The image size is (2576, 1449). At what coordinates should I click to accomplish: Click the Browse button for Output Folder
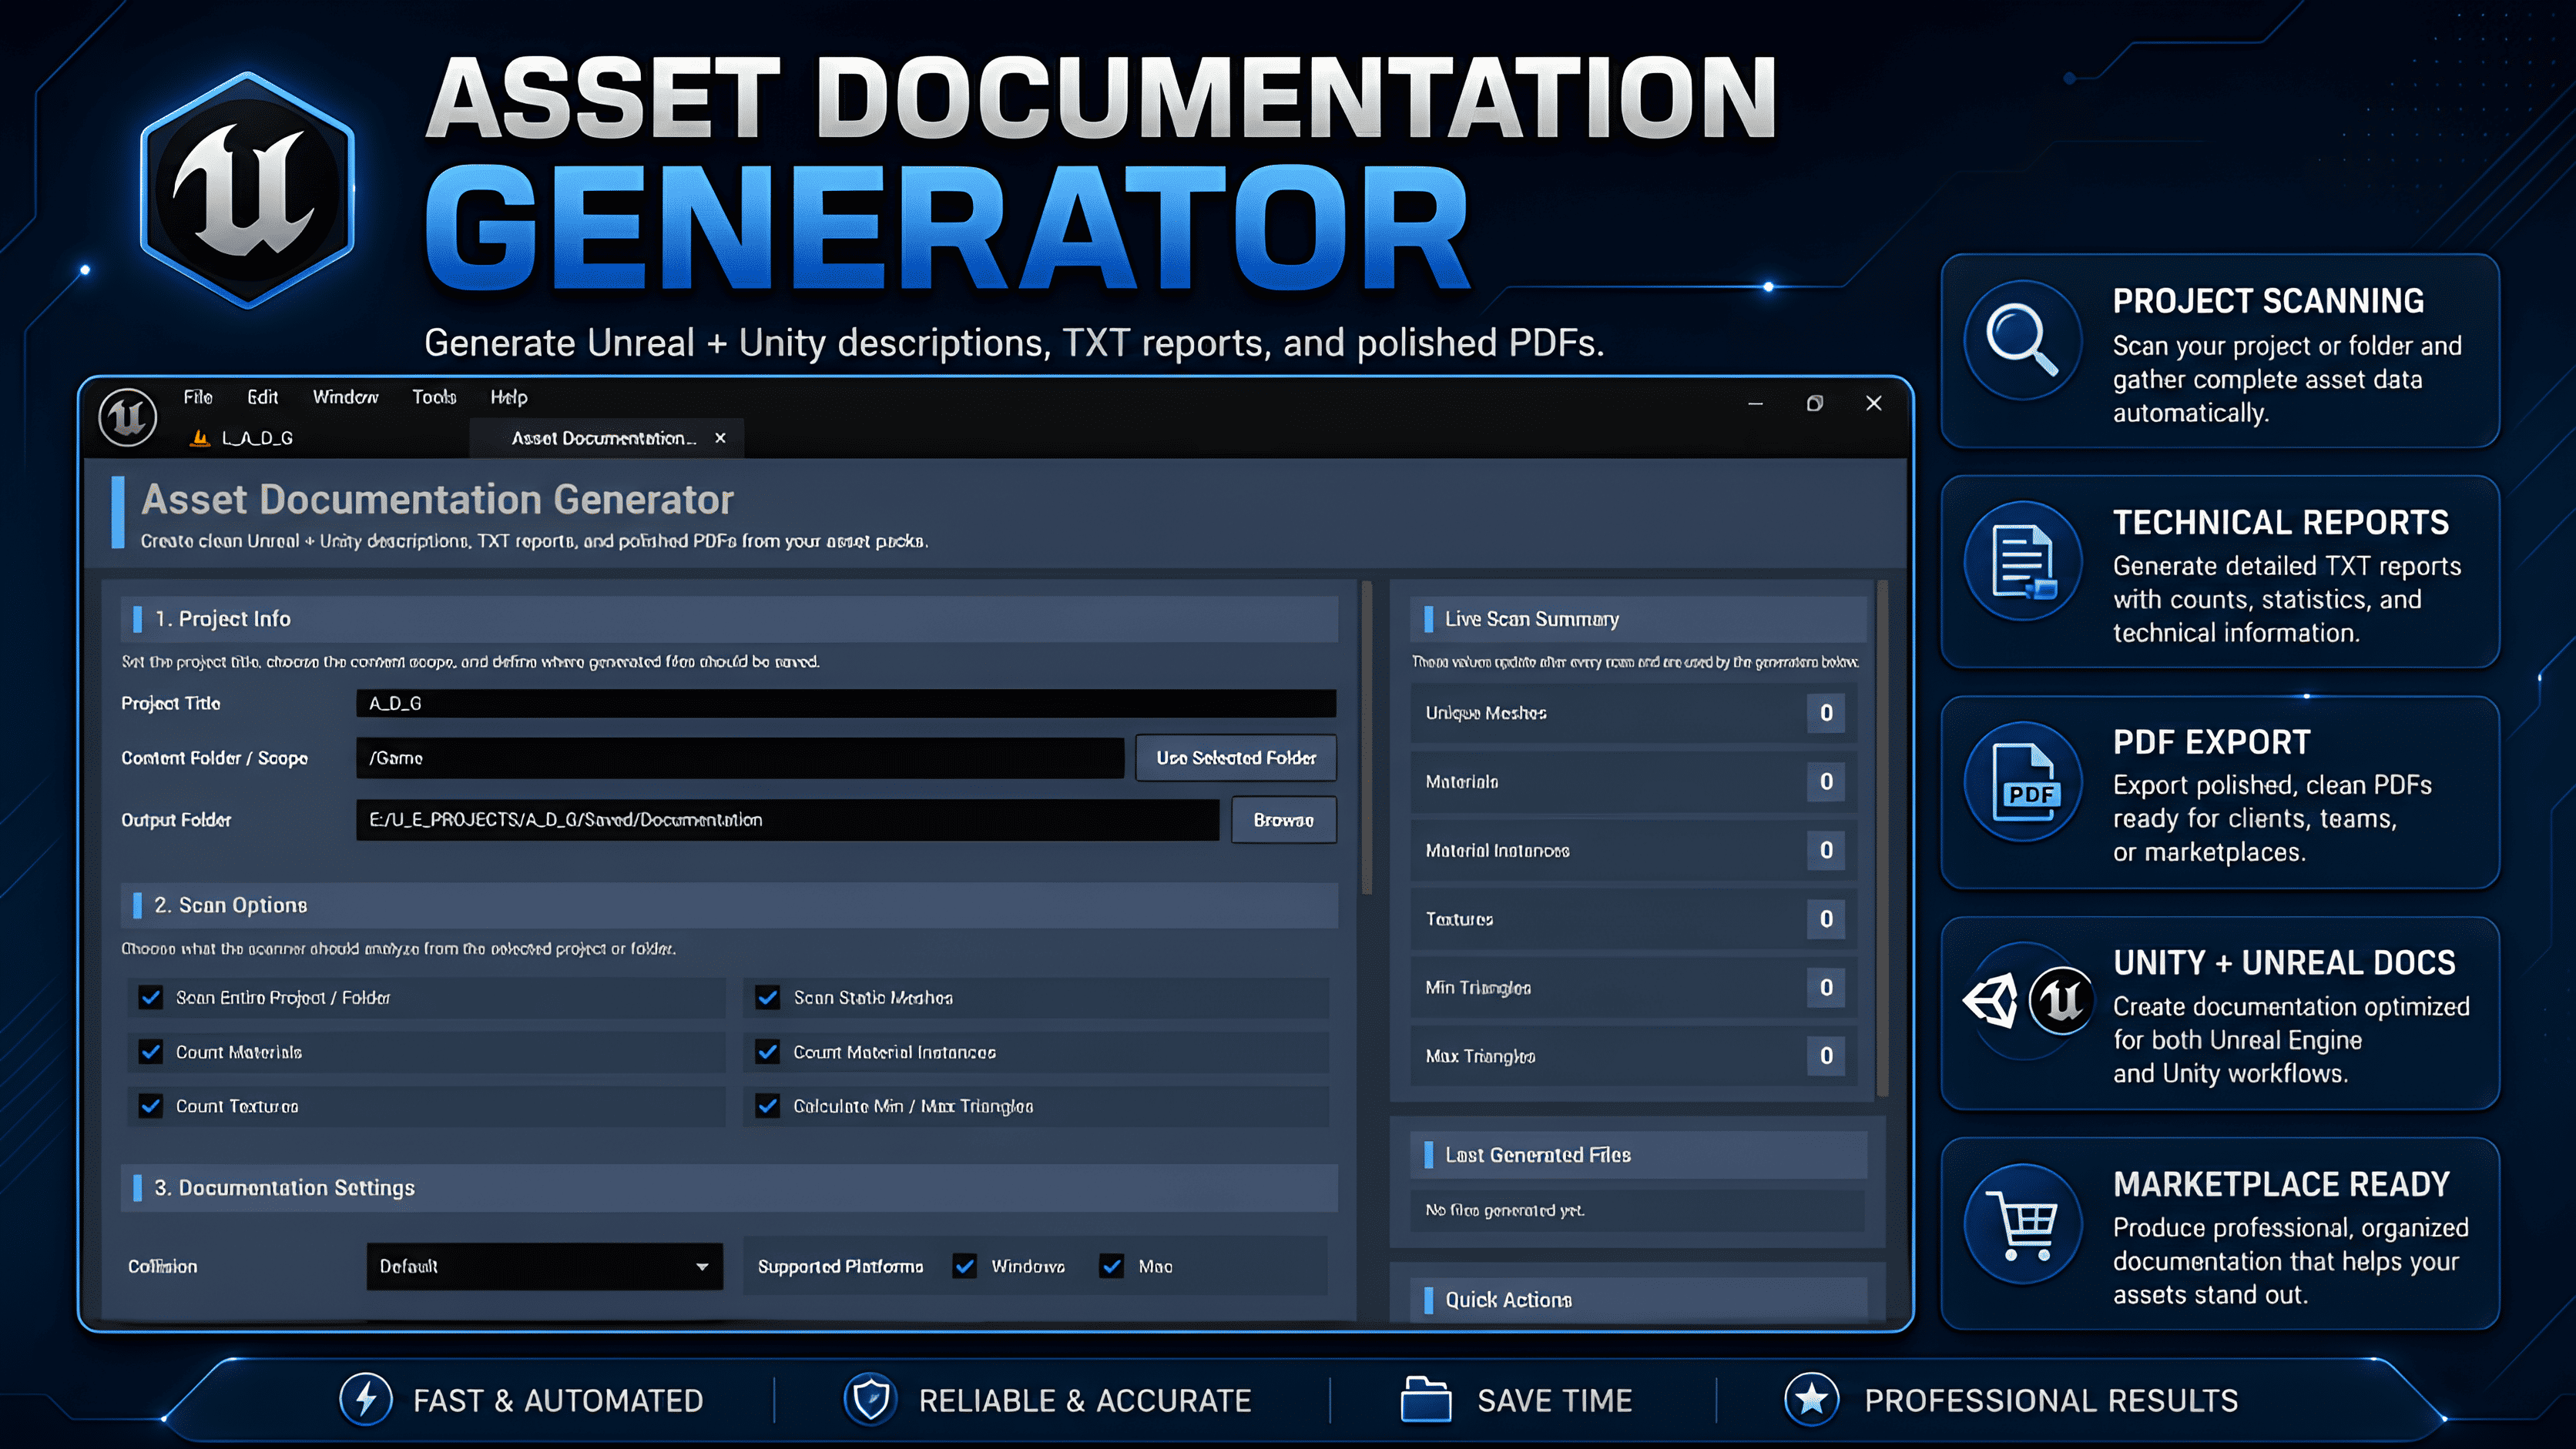pyautogui.click(x=1284, y=819)
